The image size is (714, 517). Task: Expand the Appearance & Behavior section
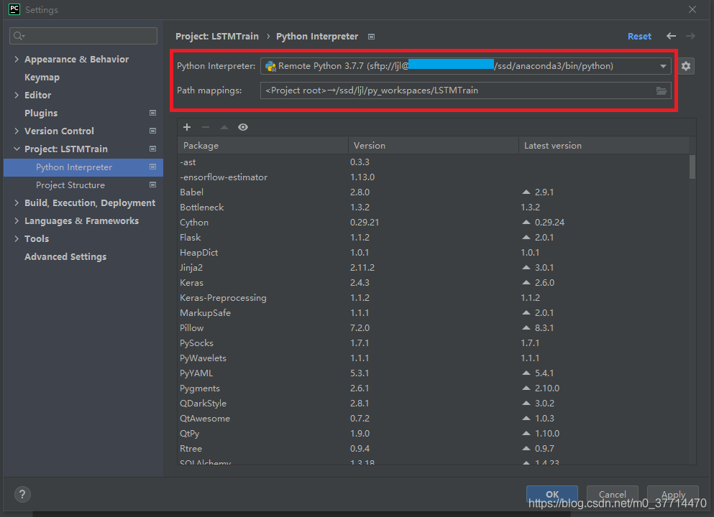17,60
